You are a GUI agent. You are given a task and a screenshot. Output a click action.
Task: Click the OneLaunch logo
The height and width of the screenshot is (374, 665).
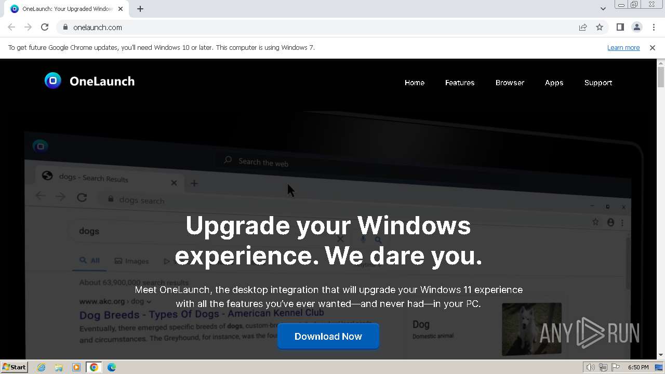pos(89,81)
